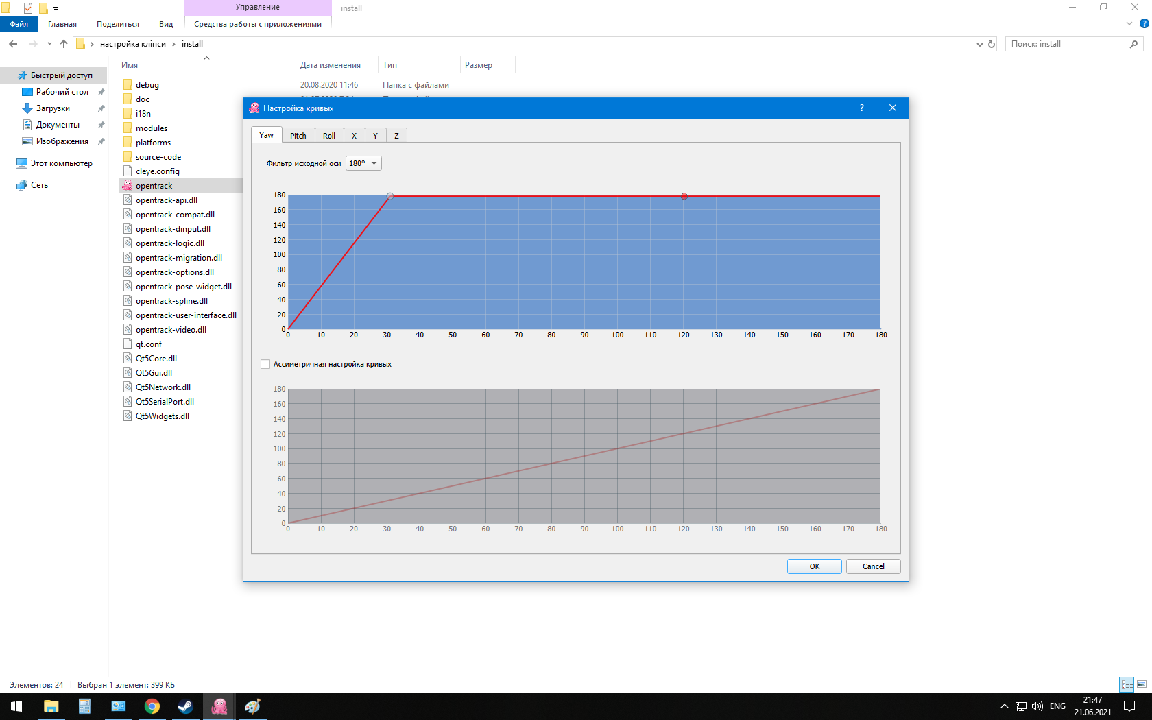Go back in Explorer navigation
The image size is (1152, 720).
pyautogui.click(x=13, y=44)
